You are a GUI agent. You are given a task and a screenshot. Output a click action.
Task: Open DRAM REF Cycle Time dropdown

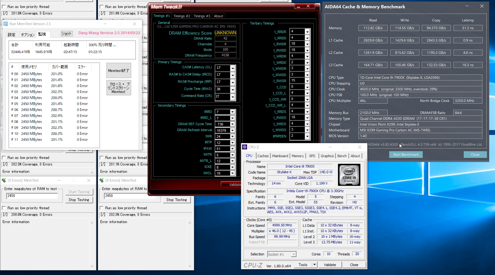pos(233,124)
